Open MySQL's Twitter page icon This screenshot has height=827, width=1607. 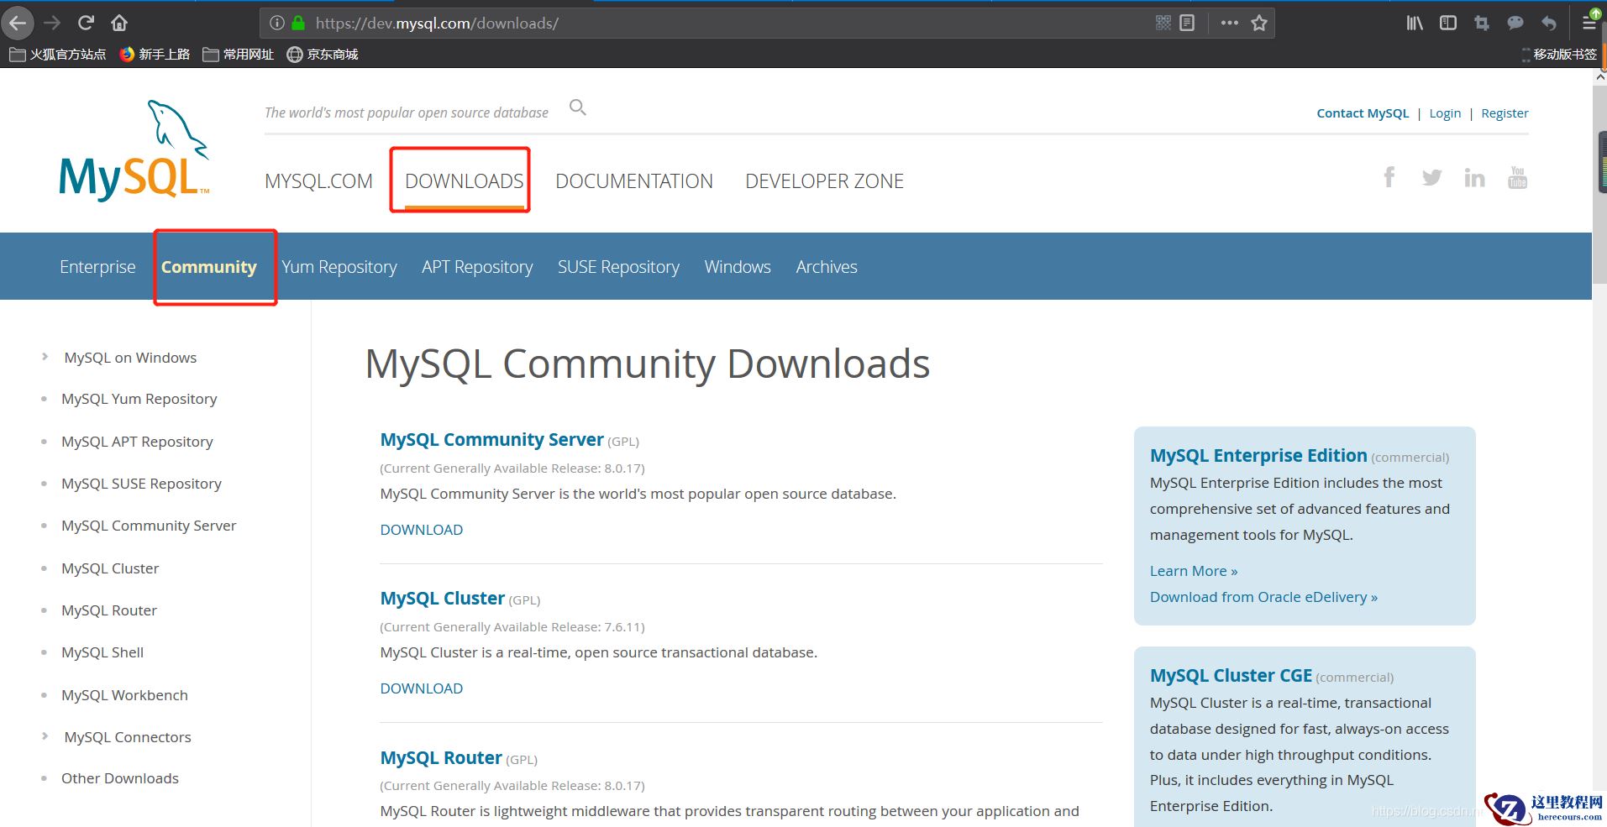[1431, 178]
